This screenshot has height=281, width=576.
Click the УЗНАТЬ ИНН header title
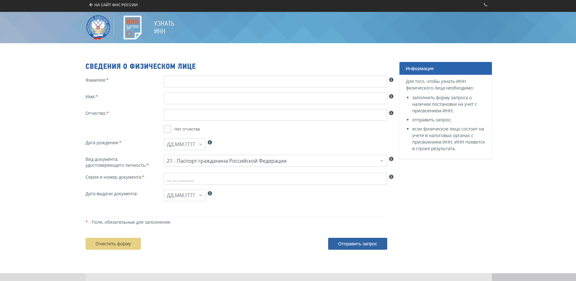point(164,27)
